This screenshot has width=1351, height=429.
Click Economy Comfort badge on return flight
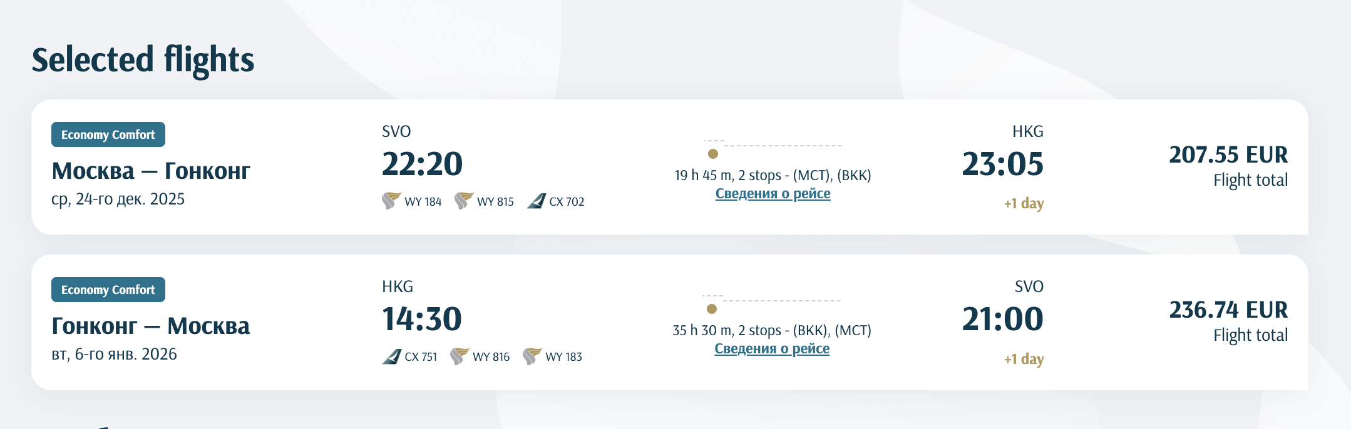click(x=108, y=290)
